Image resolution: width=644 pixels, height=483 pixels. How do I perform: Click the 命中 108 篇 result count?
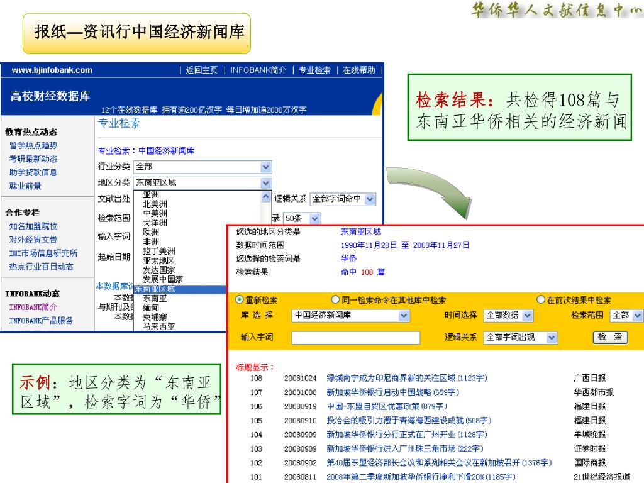[363, 272]
